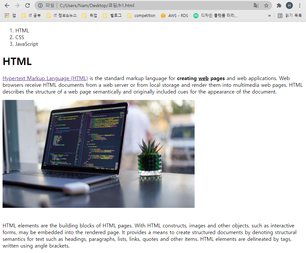Image resolution: width=306 pixels, height=253 pixels.
Task: Click the laptop coding photo
Action: point(99,154)
